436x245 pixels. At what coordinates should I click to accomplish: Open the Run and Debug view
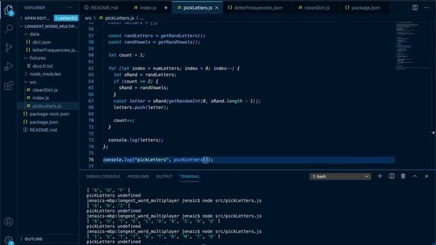(x=9, y=67)
